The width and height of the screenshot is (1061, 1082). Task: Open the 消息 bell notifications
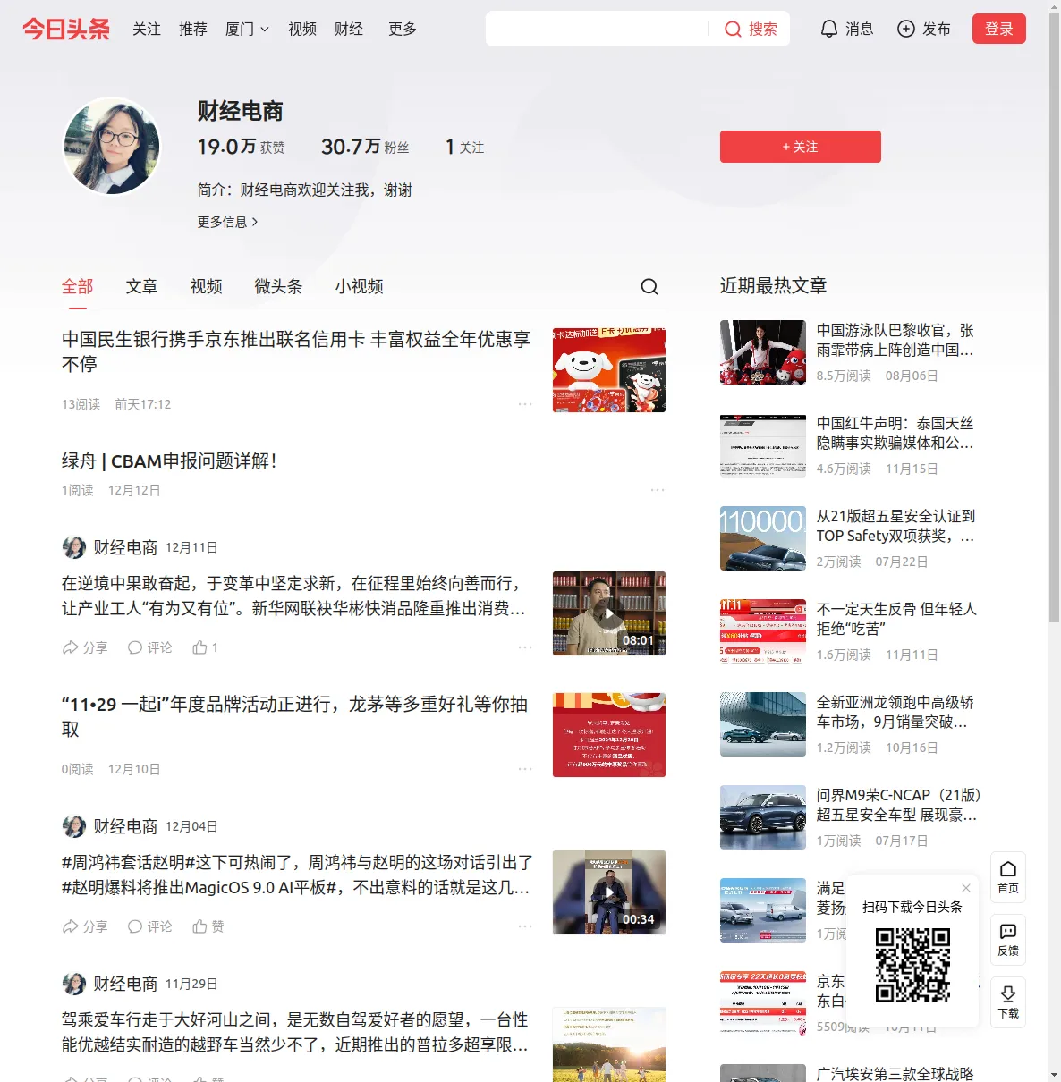[x=846, y=29]
